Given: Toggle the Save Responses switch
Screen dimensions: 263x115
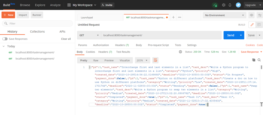Looking at the screenshot, I should [5, 39].
